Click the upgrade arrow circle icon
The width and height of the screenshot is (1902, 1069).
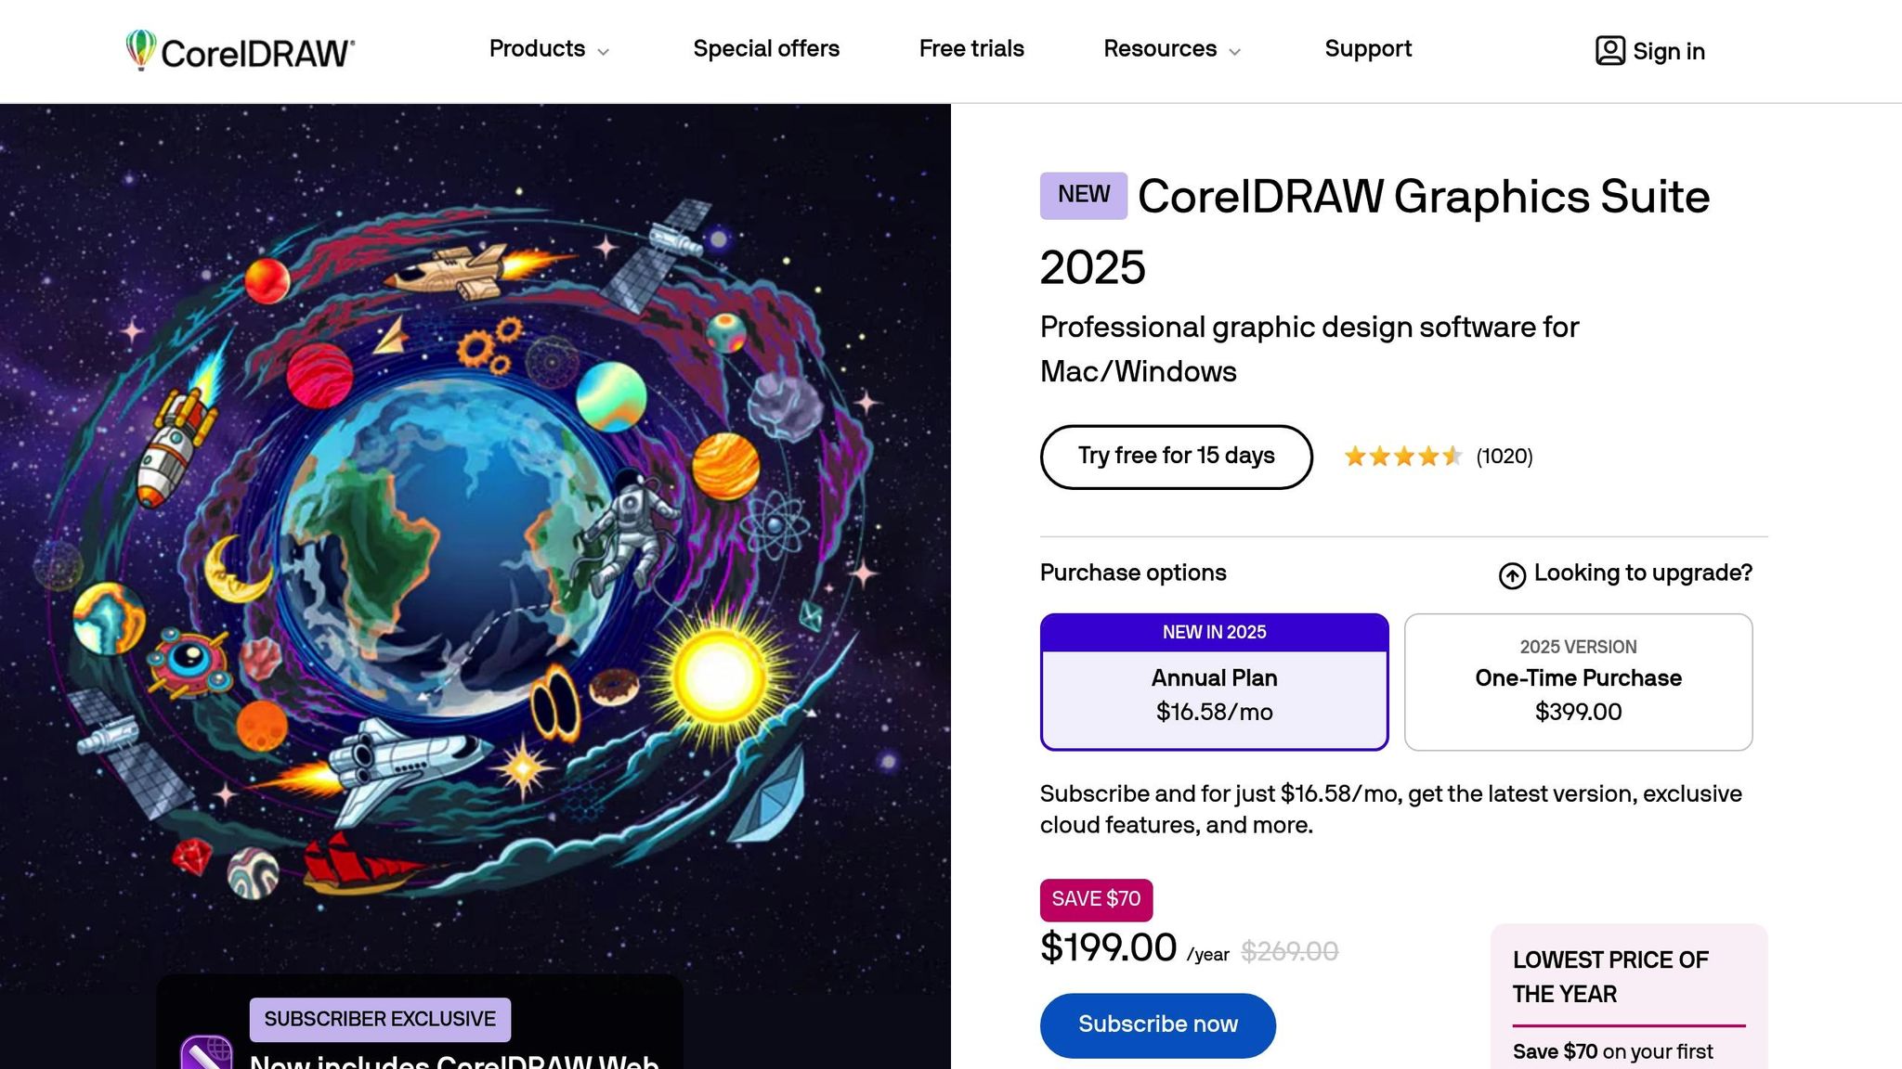(x=1512, y=575)
